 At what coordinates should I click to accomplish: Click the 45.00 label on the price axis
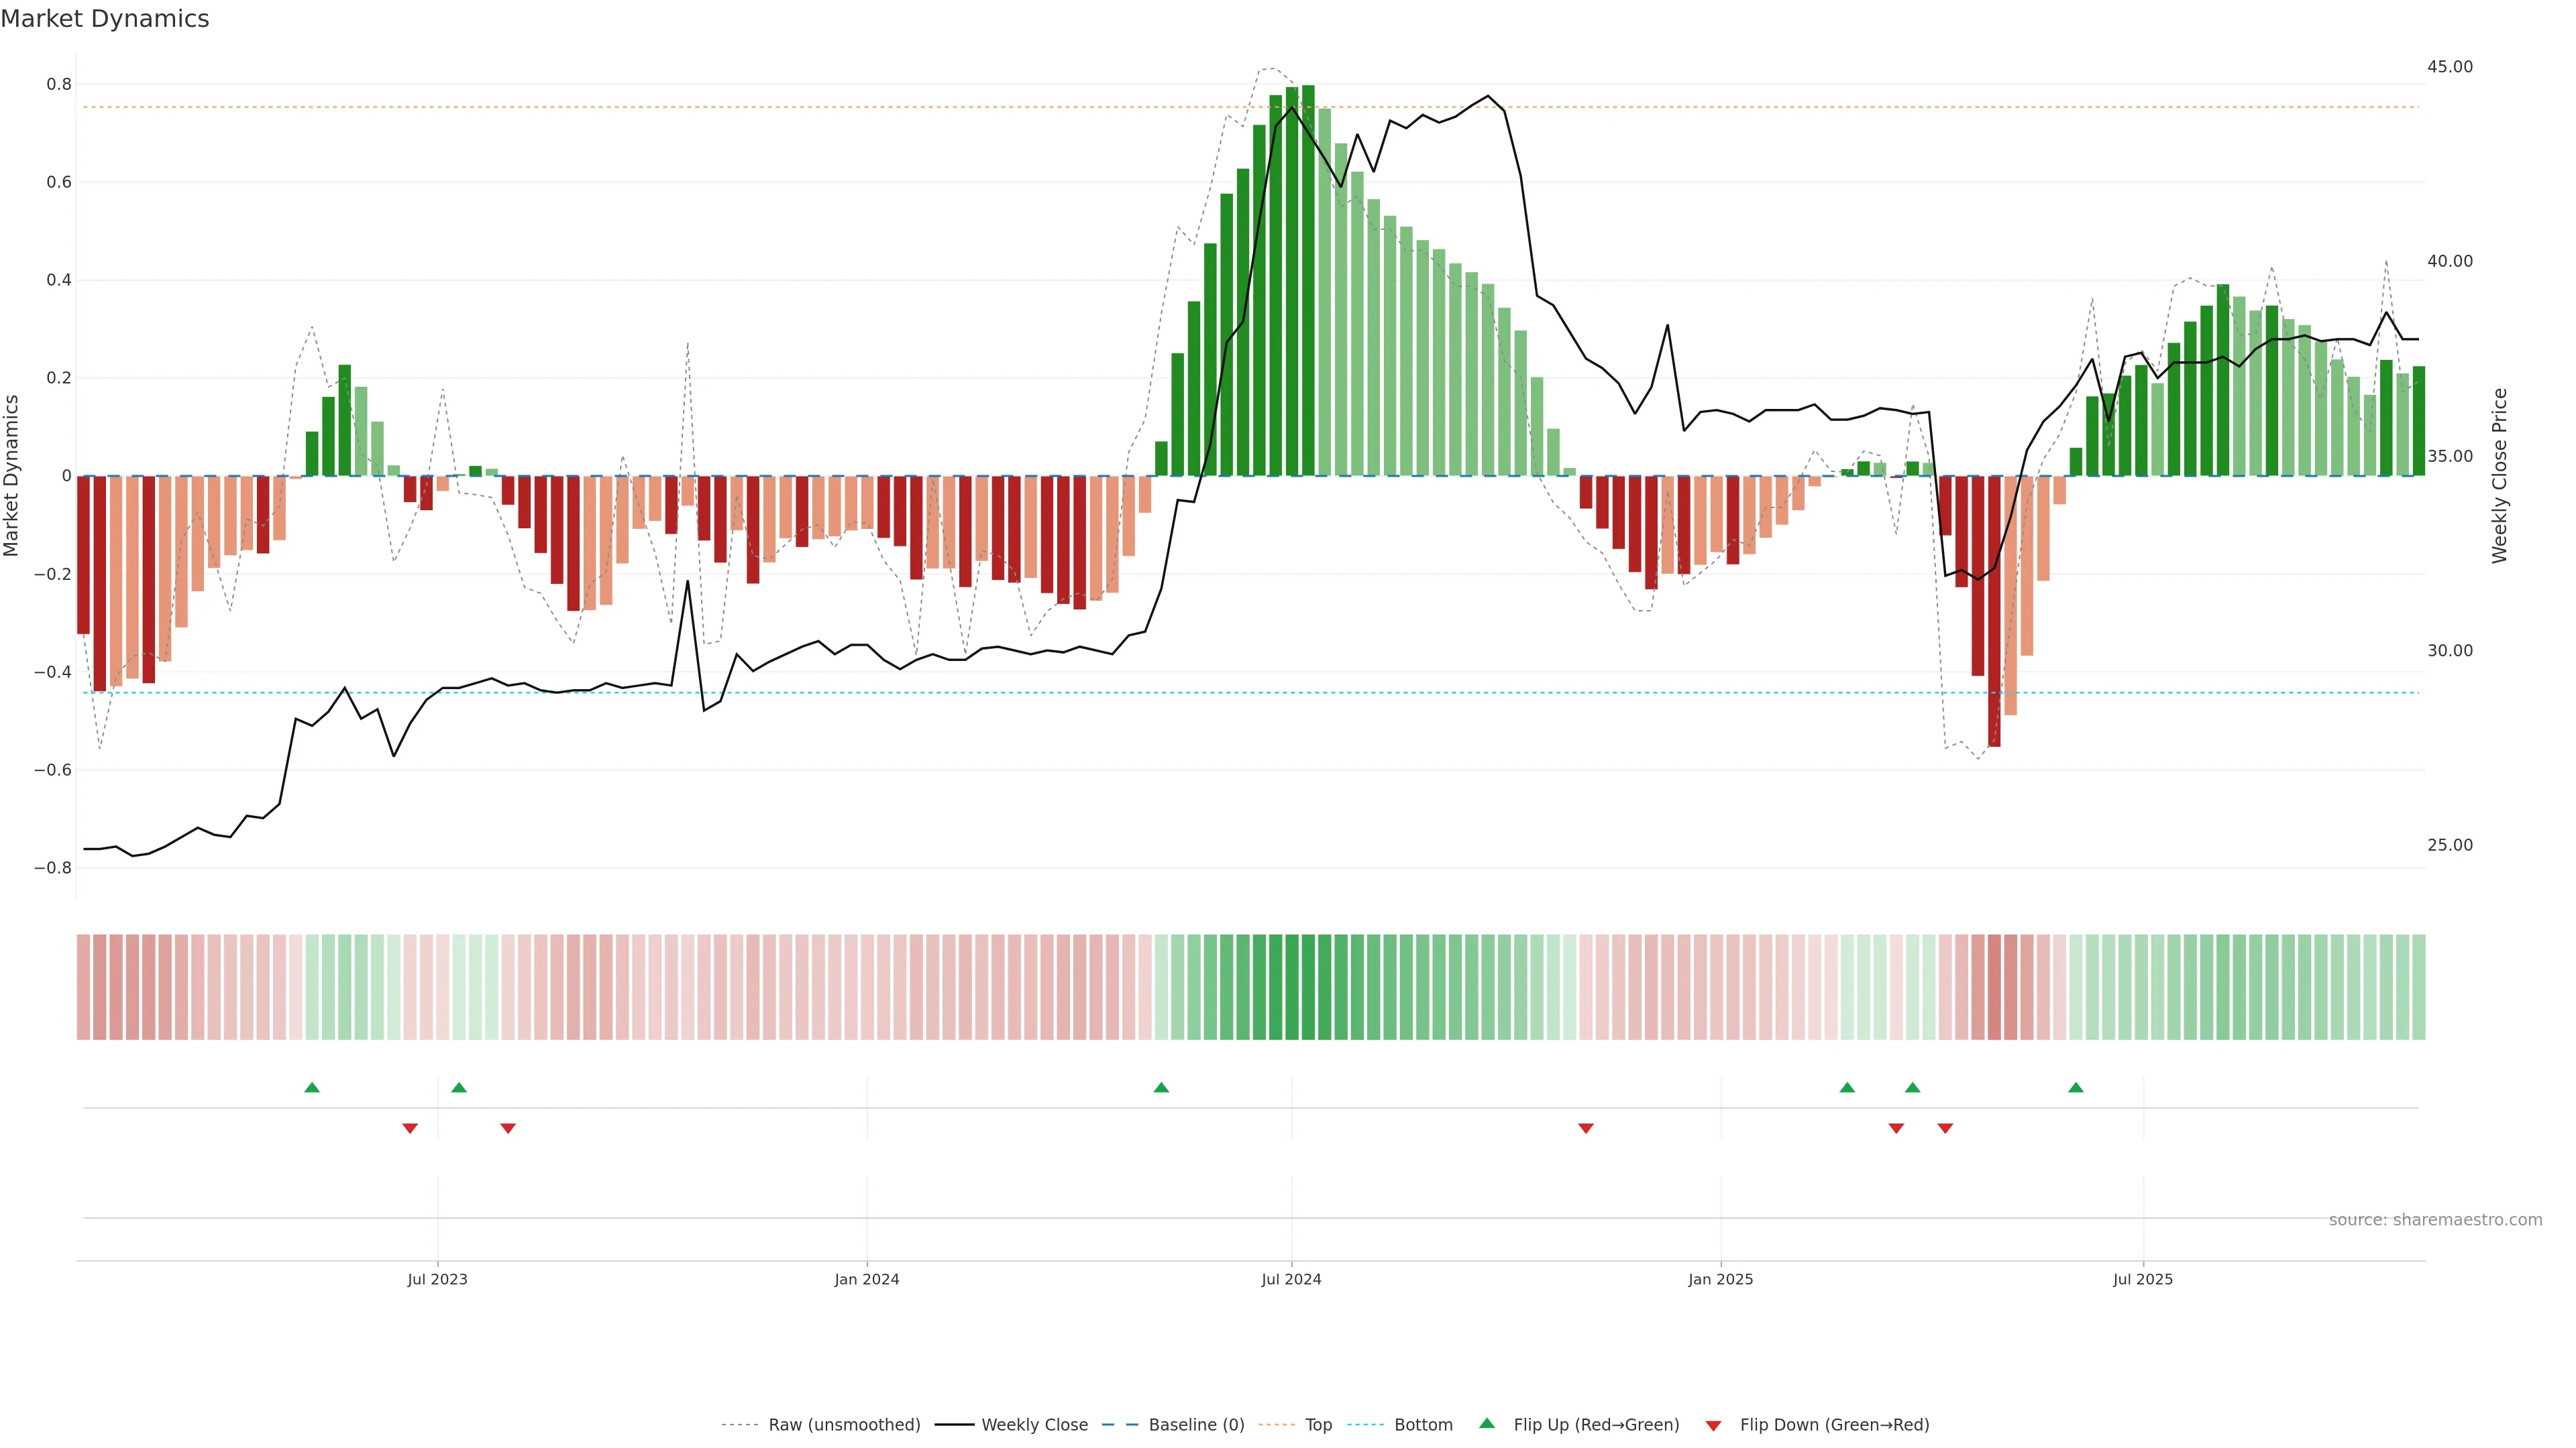pyautogui.click(x=2449, y=67)
